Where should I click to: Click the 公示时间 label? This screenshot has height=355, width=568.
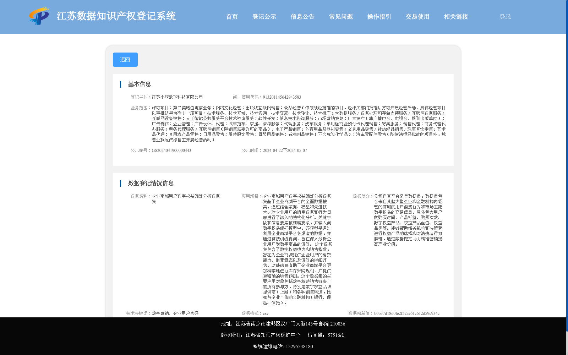(252, 151)
